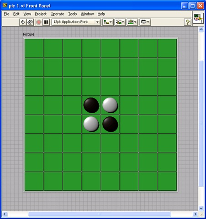
Task: Open the Project menu
Action: point(41,14)
